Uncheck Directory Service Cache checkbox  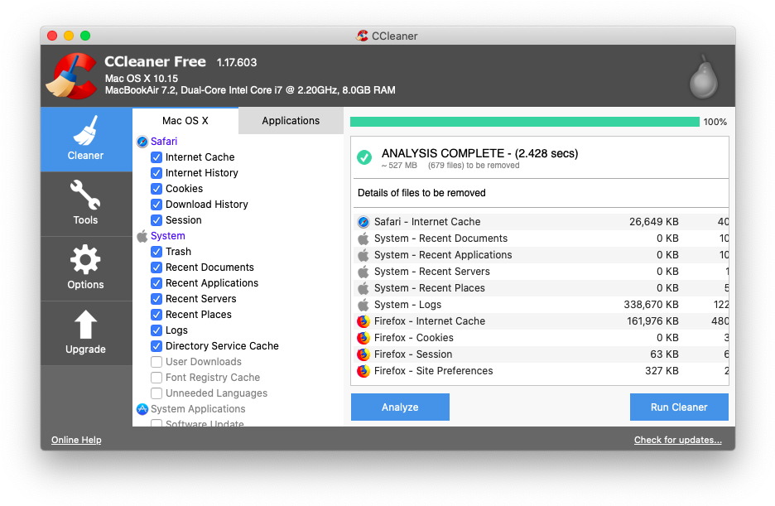click(156, 346)
